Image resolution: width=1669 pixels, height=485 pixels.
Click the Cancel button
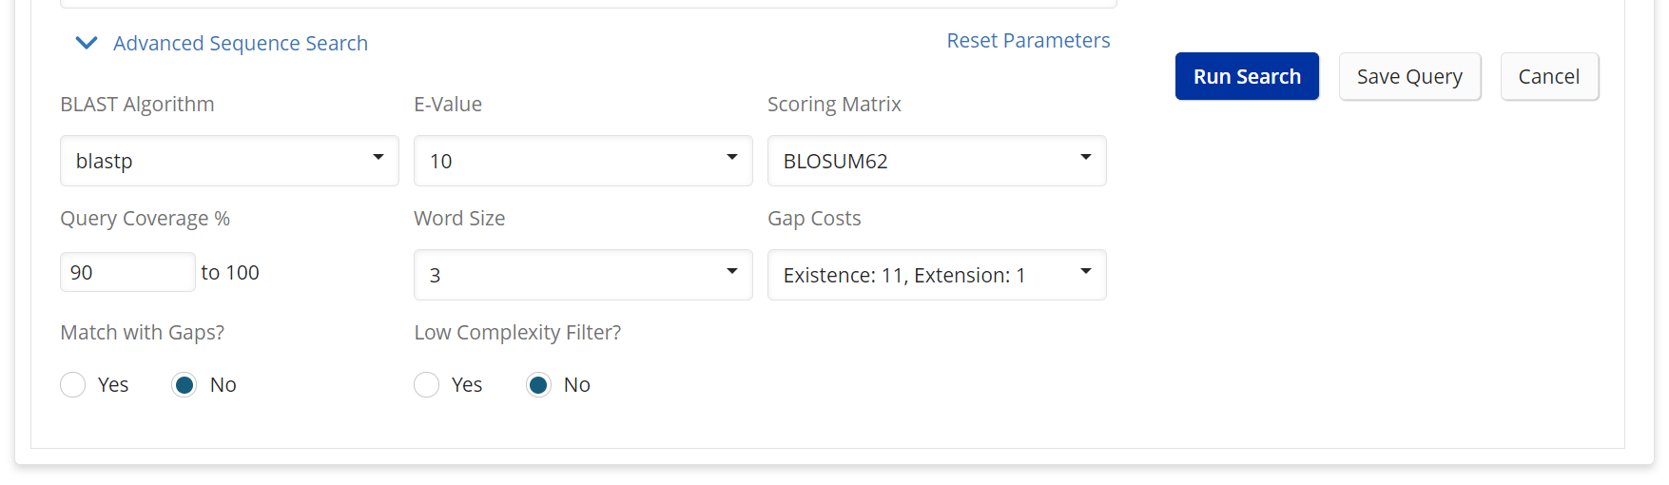(1549, 76)
